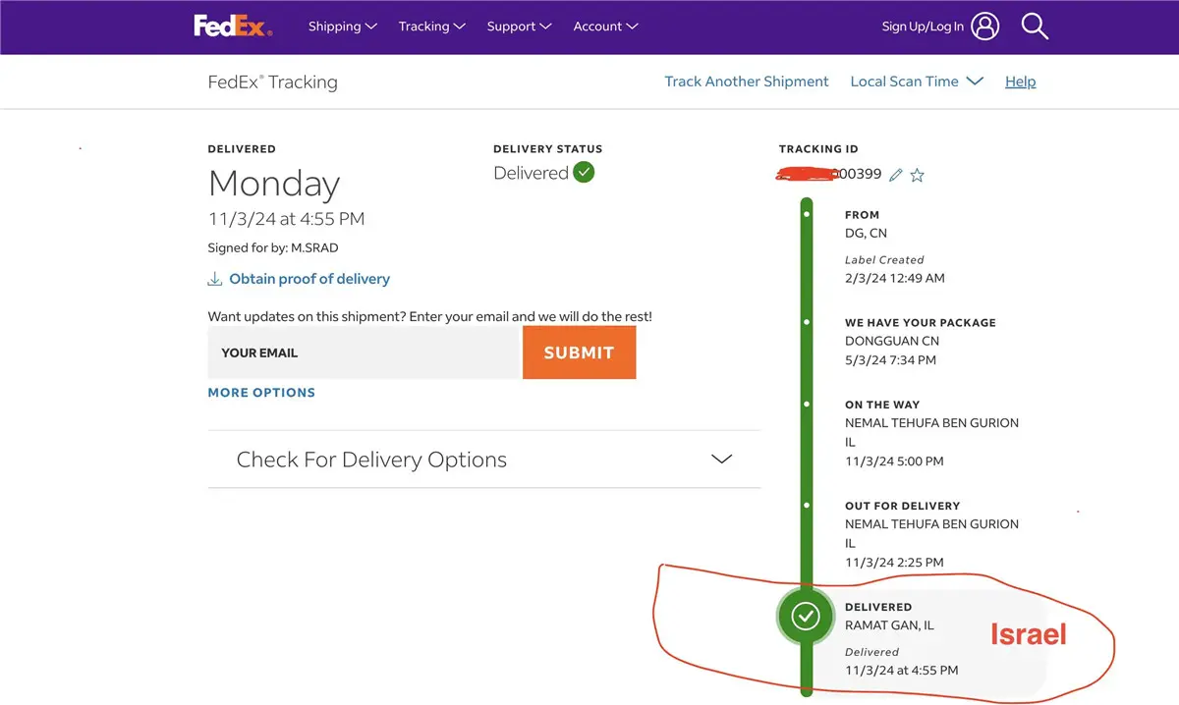Open the Tracking menu
This screenshot has height=705, width=1179.
tap(431, 27)
